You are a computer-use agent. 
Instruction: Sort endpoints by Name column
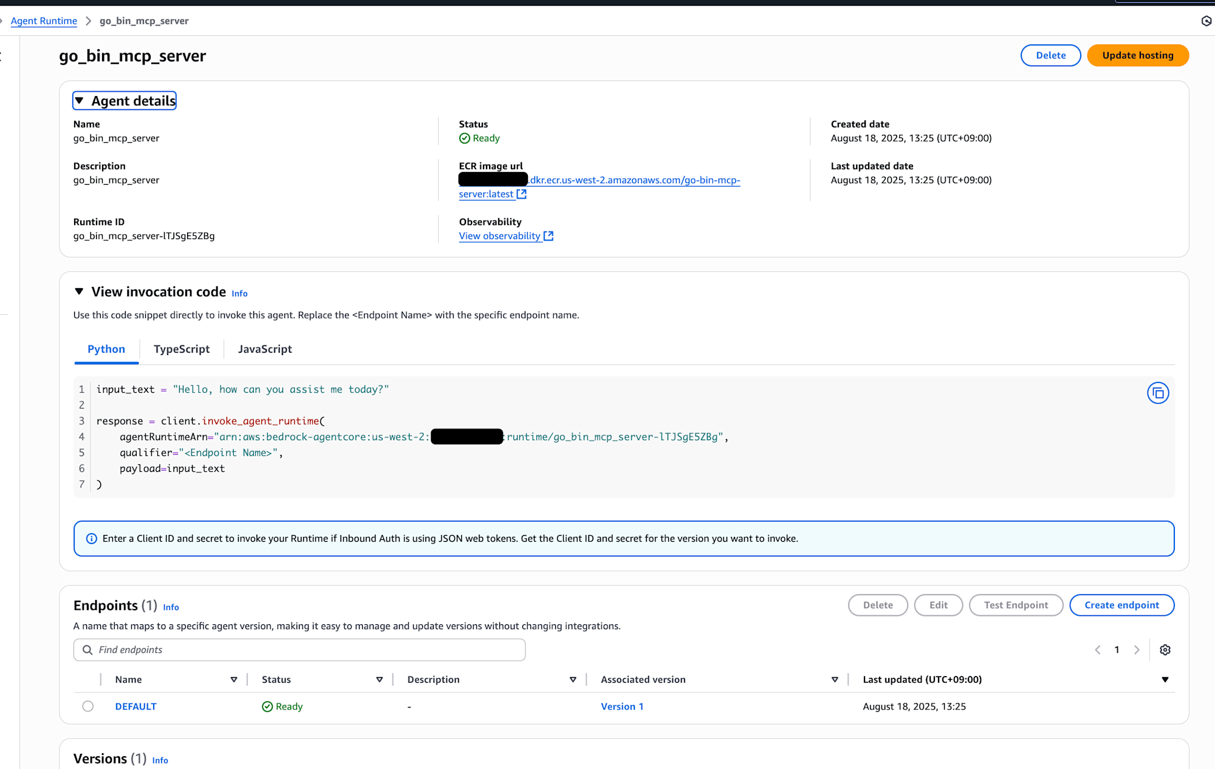[x=234, y=680]
